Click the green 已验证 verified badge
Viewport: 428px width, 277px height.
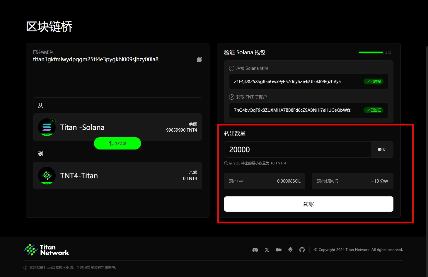pyautogui.click(x=374, y=110)
